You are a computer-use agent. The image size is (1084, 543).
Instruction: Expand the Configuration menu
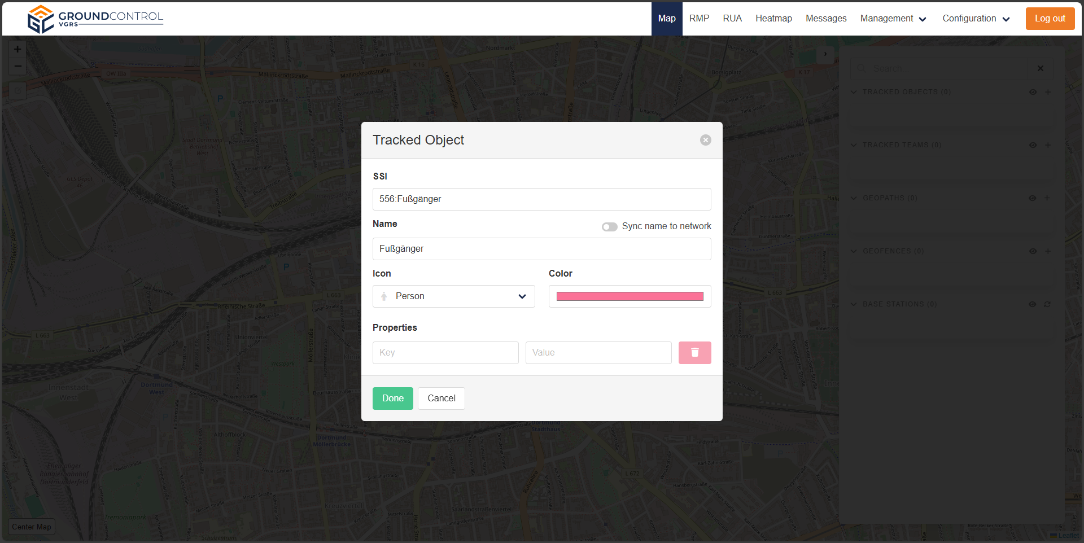pos(976,19)
